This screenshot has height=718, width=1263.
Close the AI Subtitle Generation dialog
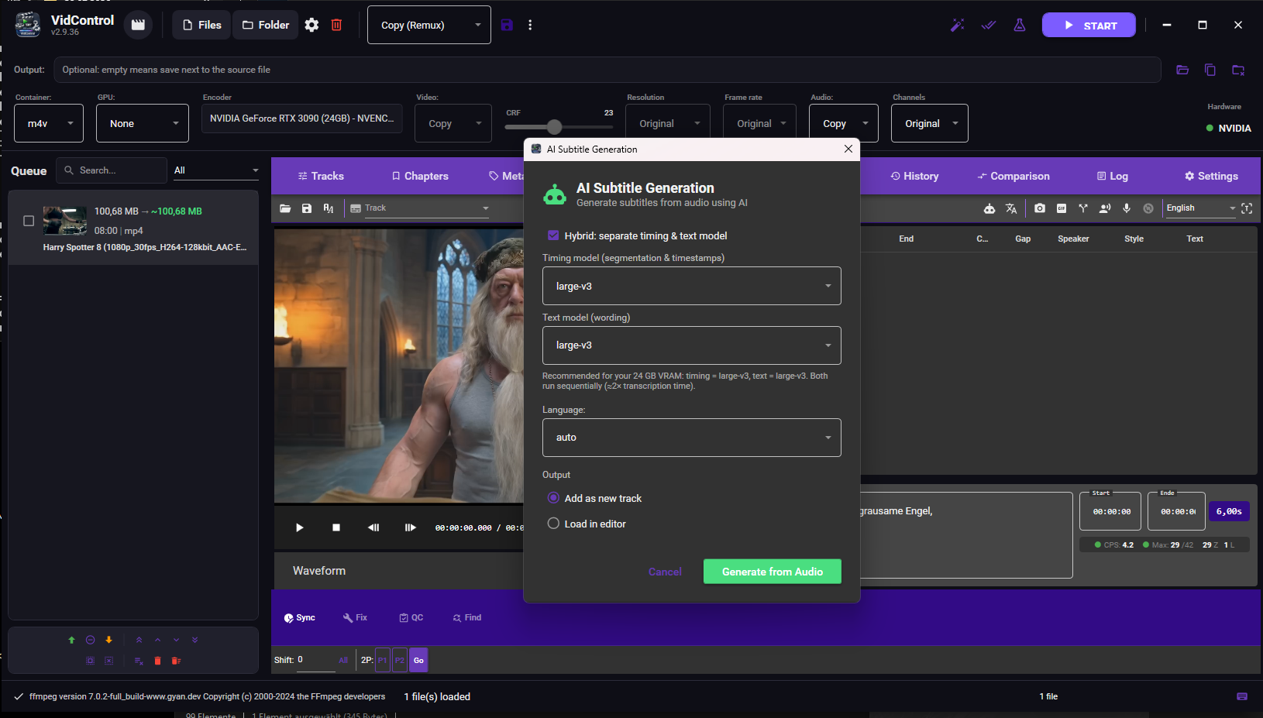click(848, 149)
